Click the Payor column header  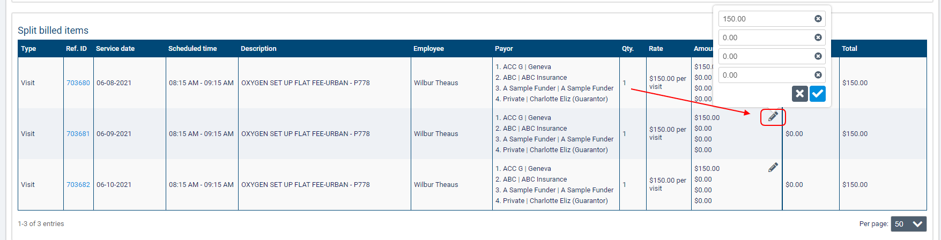504,49
